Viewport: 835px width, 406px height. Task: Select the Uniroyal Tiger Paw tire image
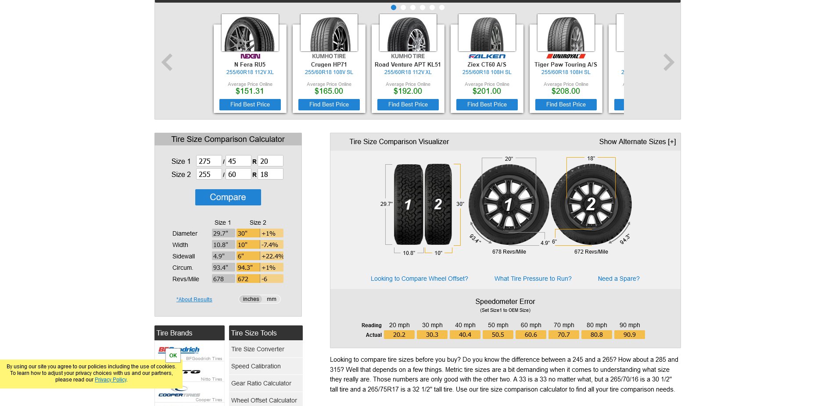(x=566, y=32)
